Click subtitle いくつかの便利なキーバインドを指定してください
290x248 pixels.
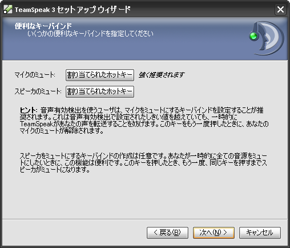[x=90, y=34]
